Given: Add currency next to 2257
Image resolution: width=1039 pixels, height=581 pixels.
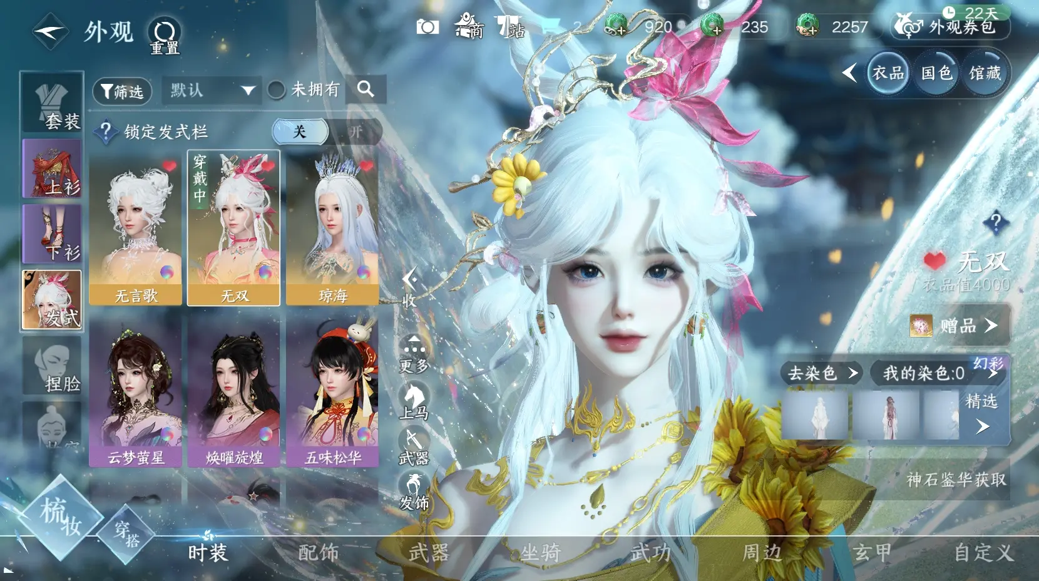Looking at the screenshot, I should [x=807, y=26].
